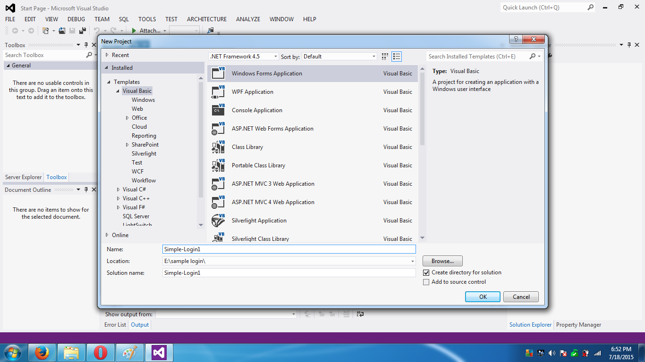
Task: Open Firefox from the taskbar
Action: coord(42,353)
